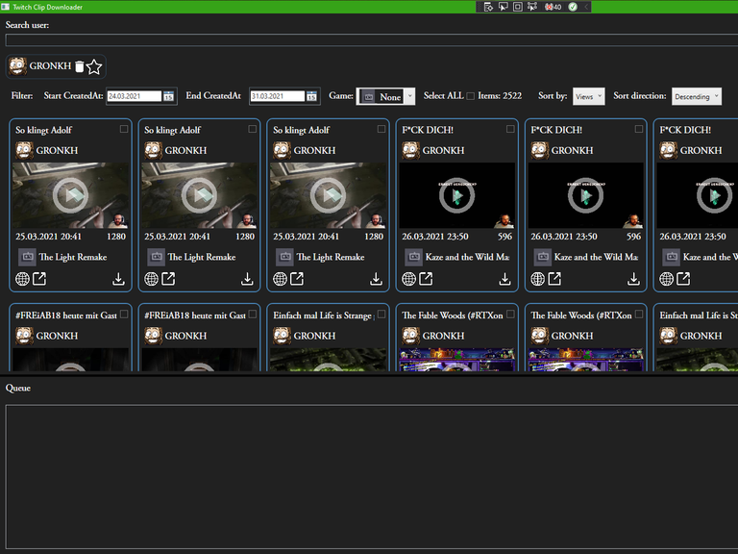Image resolution: width=738 pixels, height=554 pixels.
Task: Open external link on first F*CK DICH! card
Action: pyautogui.click(x=426, y=279)
